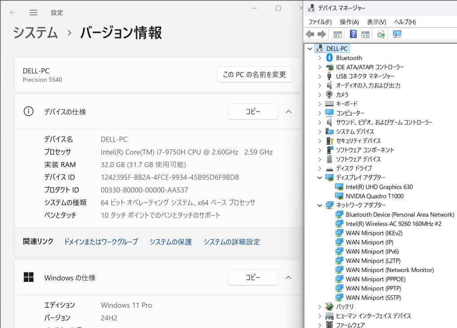457x328 pixels.
Task: Click the product ID 00330-80000-00000-AA537
Action: [144, 190]
